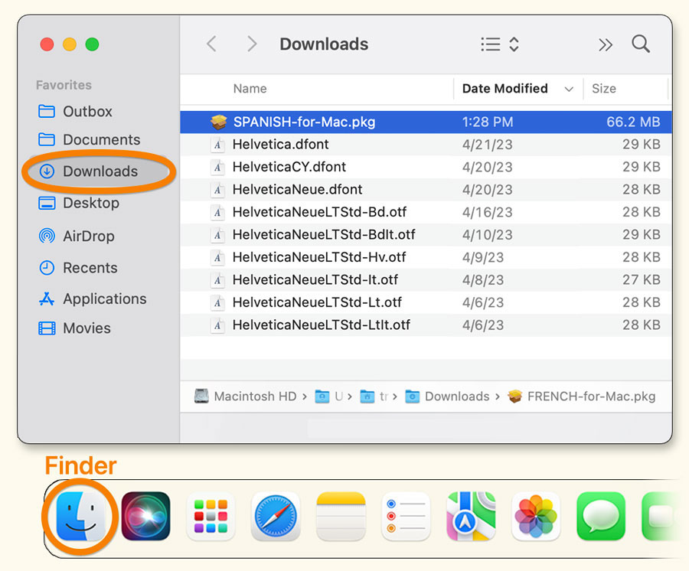
Task: Click the back navigation arrow
Action: click(212, 44)
